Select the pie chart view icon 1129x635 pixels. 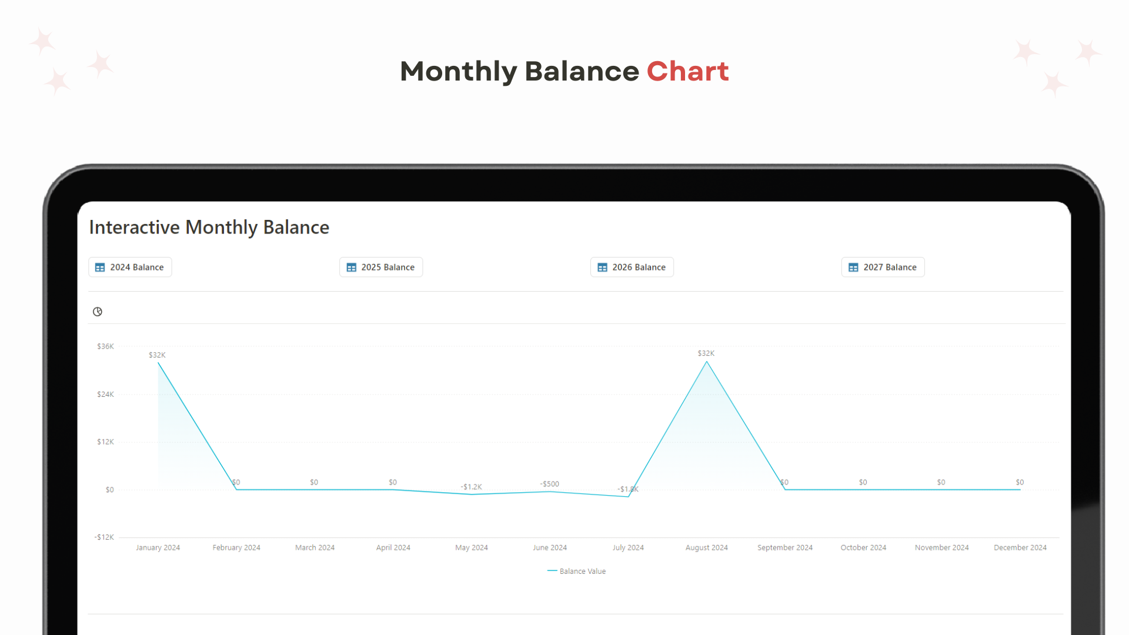click(98, 312)
